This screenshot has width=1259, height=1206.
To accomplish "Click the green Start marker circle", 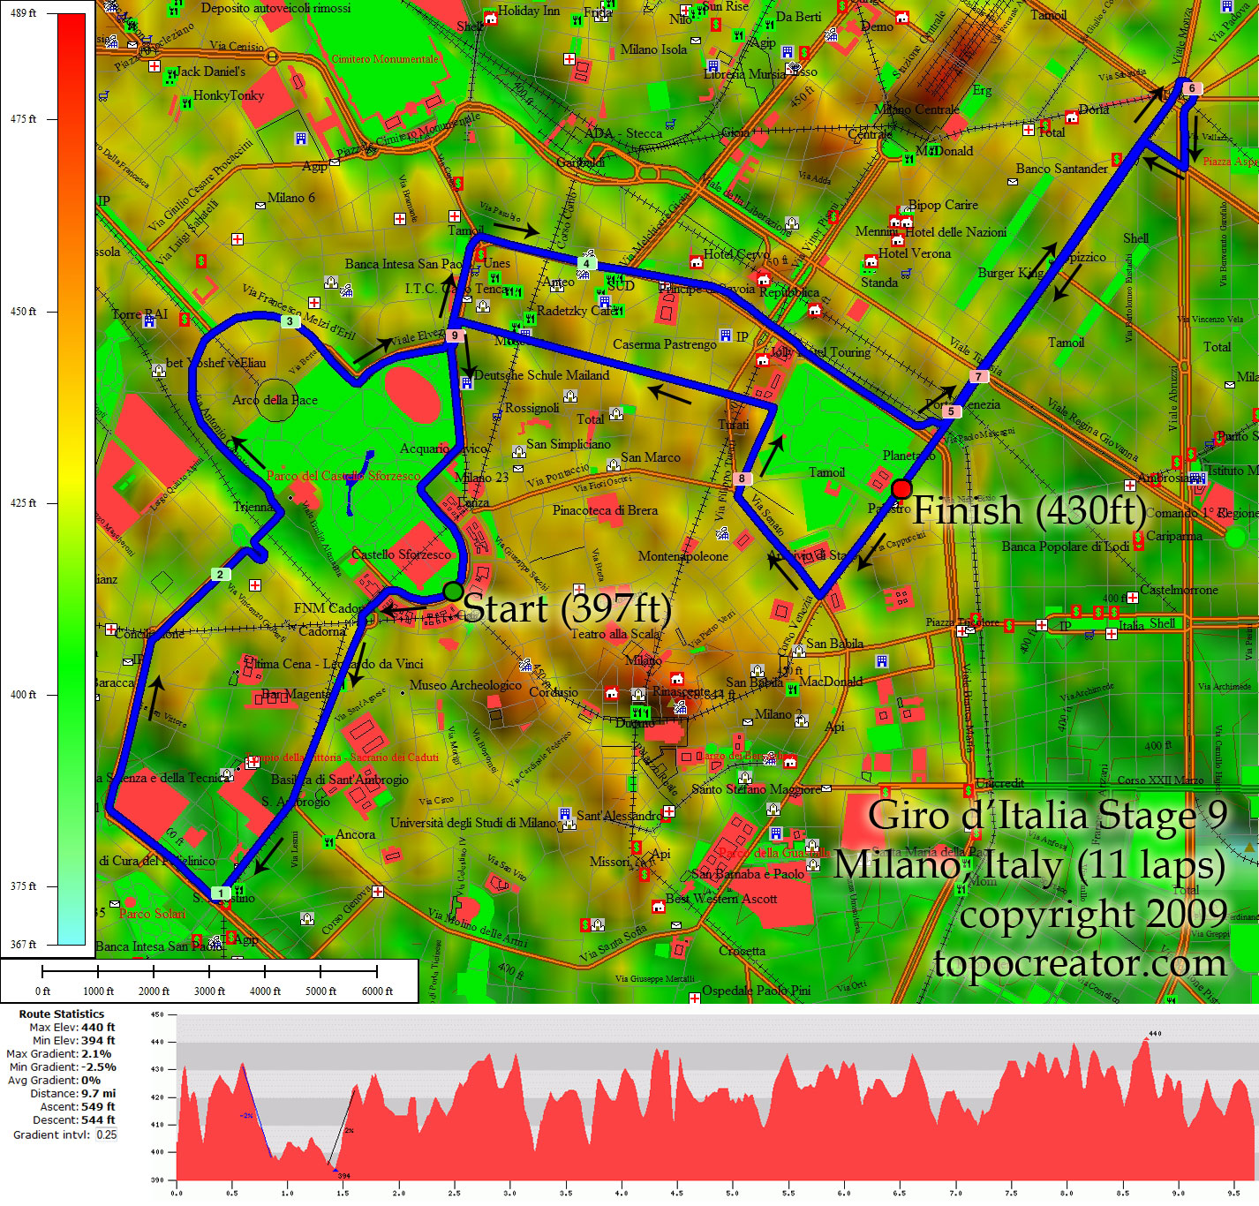I will 452,592.
